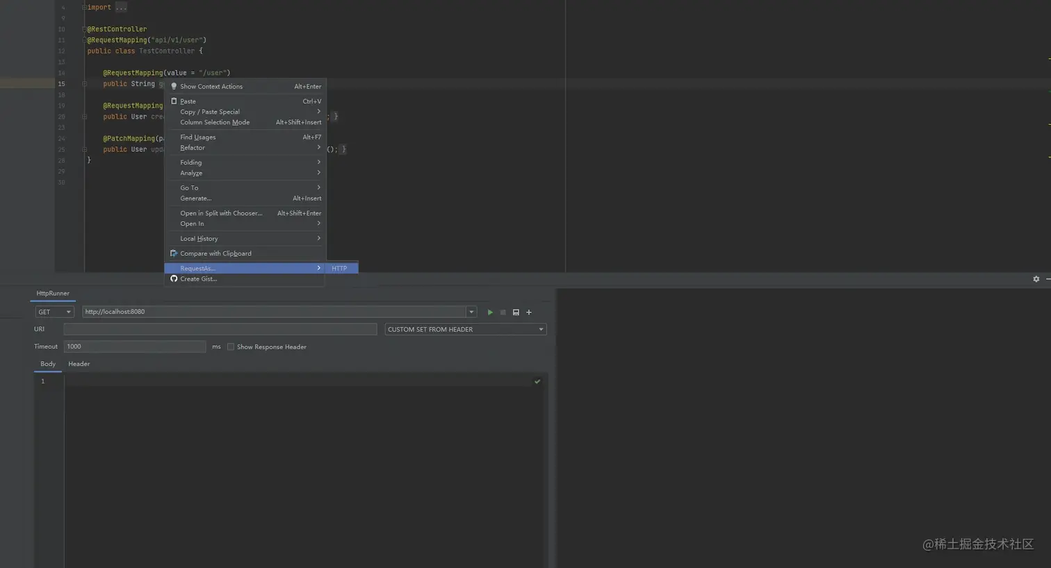Open CUSTOM SET FROM HEADER dropdown

point(466,329)
